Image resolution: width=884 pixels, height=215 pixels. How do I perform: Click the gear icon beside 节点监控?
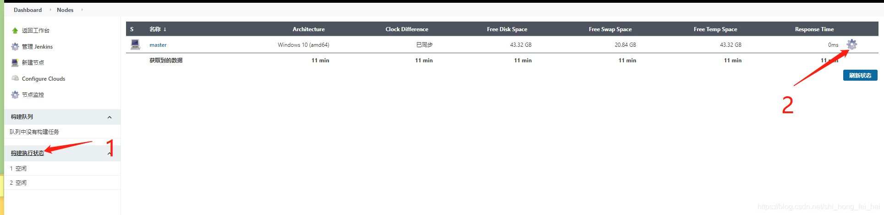click(15, 94)
